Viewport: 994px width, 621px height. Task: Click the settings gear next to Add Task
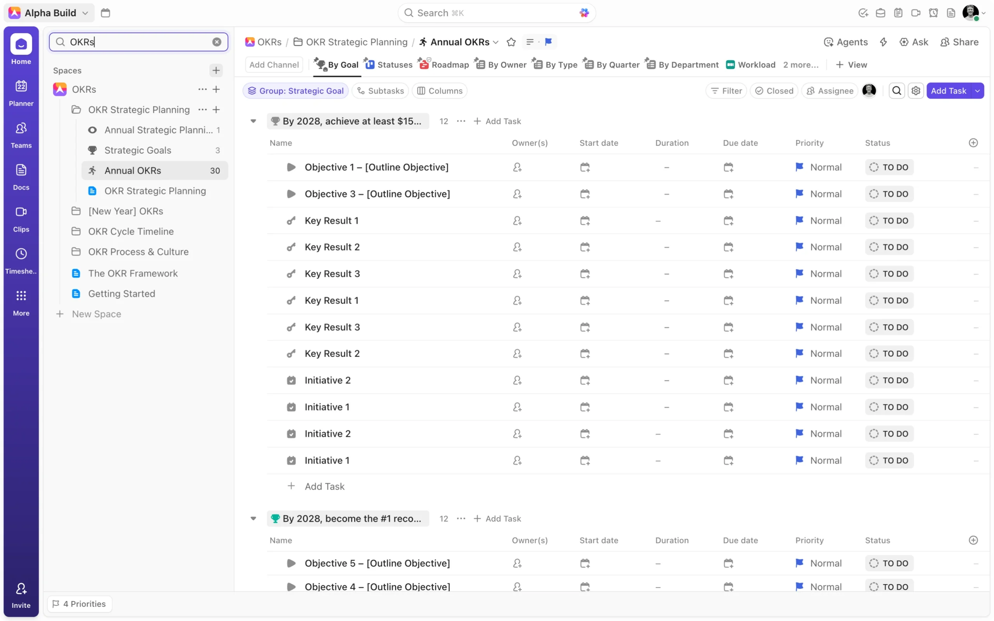coord(916,91)
